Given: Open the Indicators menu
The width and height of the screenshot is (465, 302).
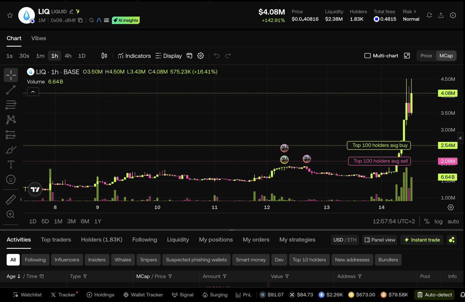Looking at the screenshot, I should coord(134,56).
